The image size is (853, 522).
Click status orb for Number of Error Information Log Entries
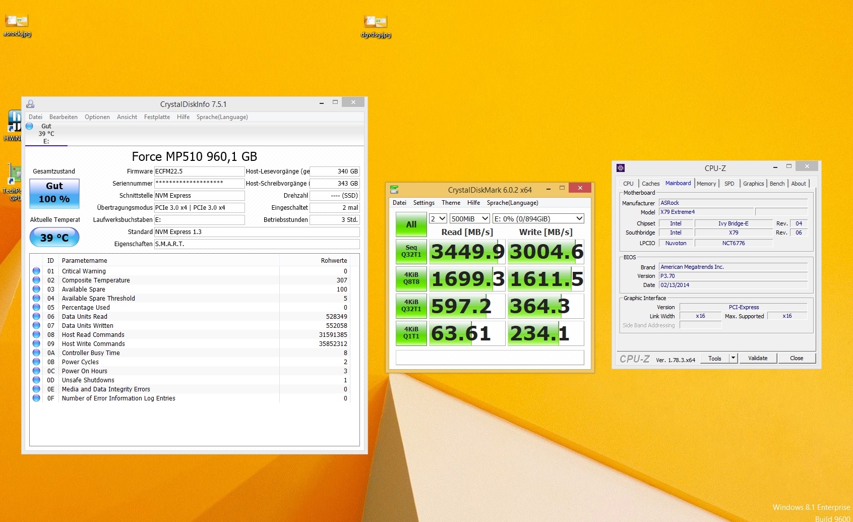coord(36,398)
